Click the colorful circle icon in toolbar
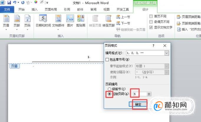Image resolution: width=201 pixels, height=122 pixels. [36, 2]
